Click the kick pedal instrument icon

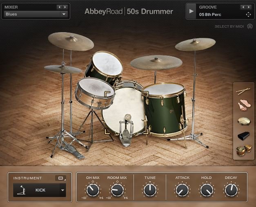[x=21, y=190]
